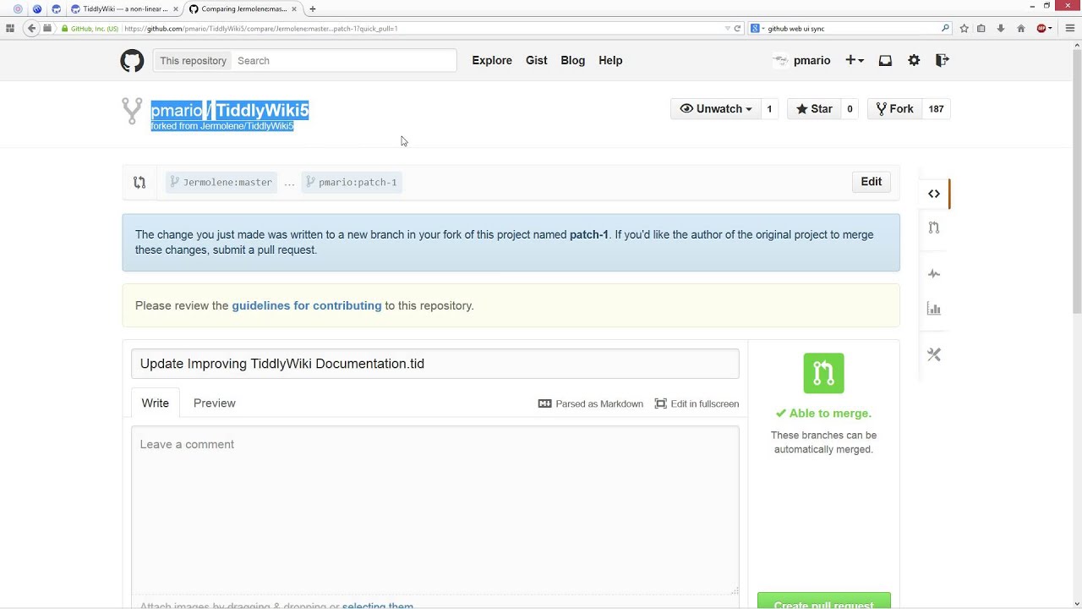Open the Graphs sidebar icon
This screenshot has width=1082, height=609.
(x=934, y=309)
